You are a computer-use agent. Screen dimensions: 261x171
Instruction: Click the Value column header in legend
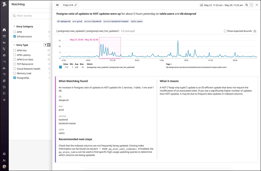pos(66,64)
